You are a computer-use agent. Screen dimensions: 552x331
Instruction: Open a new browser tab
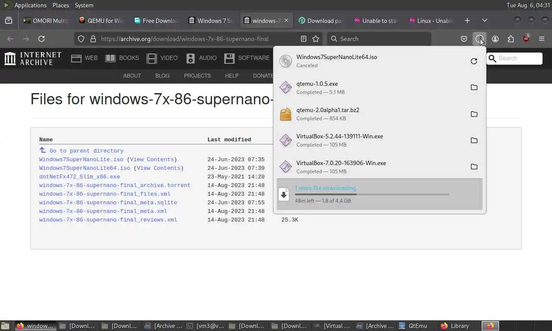(x=467, y=20)
